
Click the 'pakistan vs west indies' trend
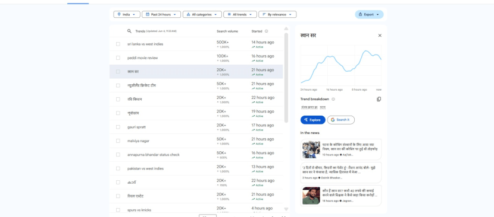click(x=146, y=168)
